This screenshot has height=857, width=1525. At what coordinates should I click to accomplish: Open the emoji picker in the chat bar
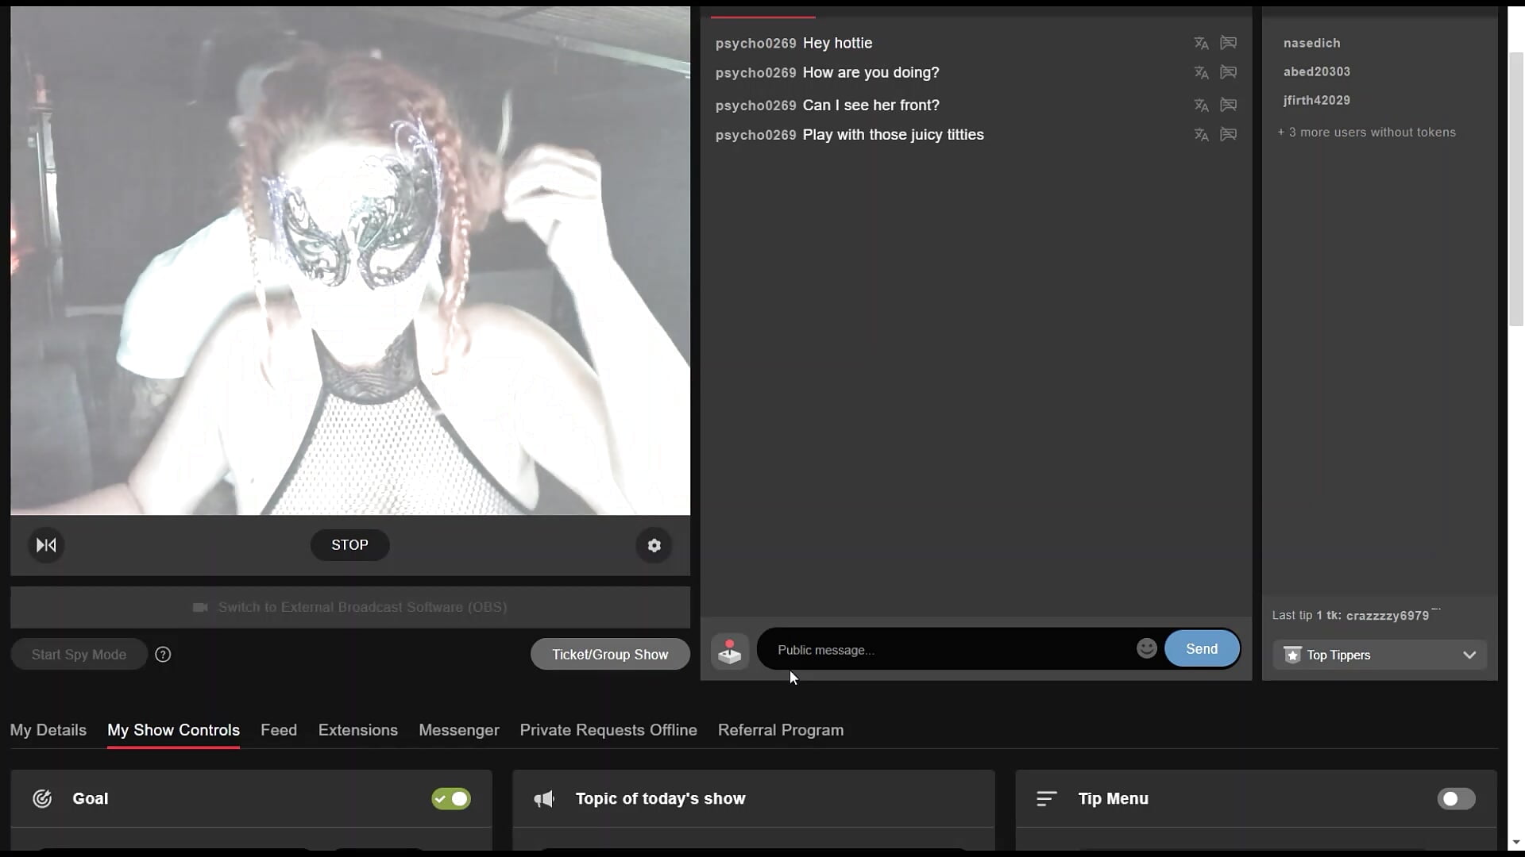pyautogui.click(x=1146, y=648)
